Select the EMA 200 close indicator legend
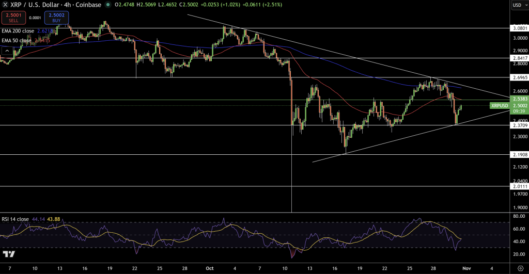Viewport: 529px width, 274px height. (18, 31)
